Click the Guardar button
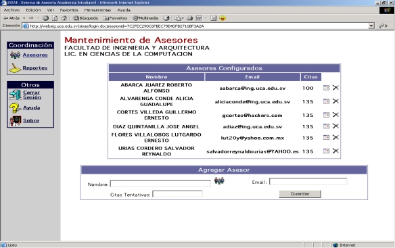 [x=300, y=194]
